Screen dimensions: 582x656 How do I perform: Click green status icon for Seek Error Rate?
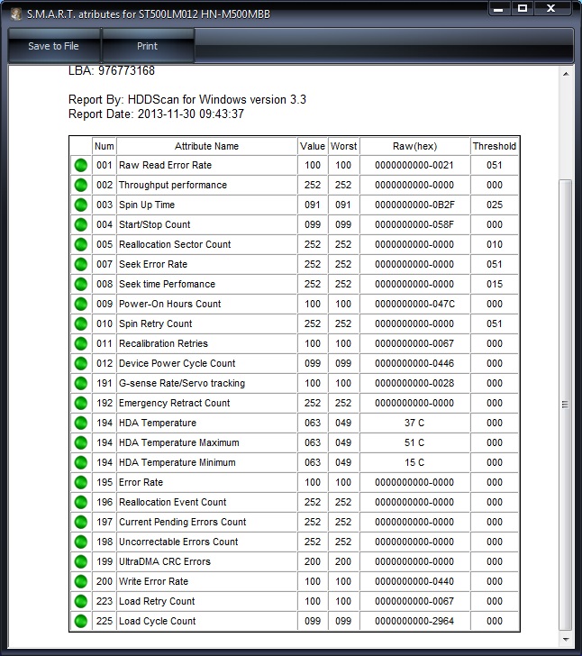(81, 264)
